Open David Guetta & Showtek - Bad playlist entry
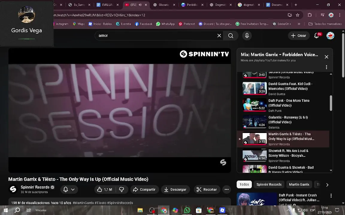The image size is (345, 215). coord(284,168)
